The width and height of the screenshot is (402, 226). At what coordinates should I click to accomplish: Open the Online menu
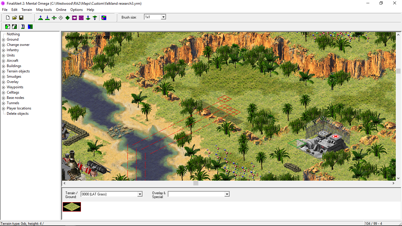[x=61, y=10]
